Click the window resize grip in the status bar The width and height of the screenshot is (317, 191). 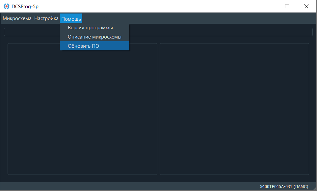click(x=314, y=188)
